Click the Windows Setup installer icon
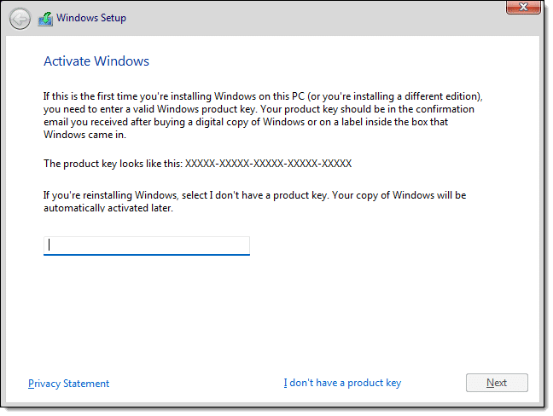This screenshot has height=416, width=553. pos(45,19)
